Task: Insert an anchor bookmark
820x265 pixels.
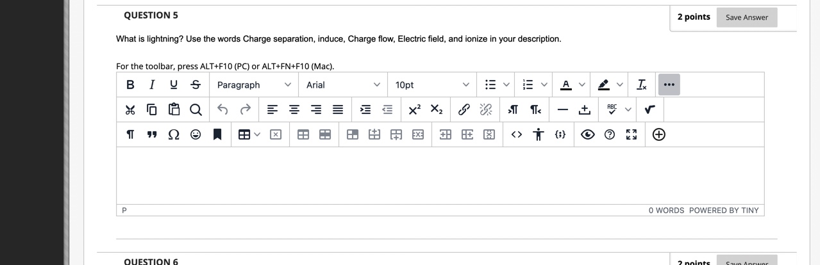Action: point(217,134)
